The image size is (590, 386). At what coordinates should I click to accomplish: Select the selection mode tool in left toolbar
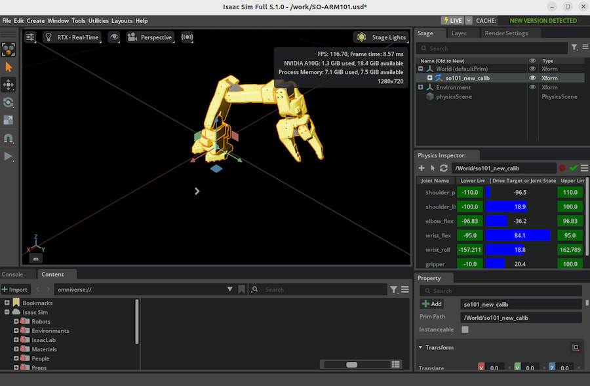(x=9, y=49)
